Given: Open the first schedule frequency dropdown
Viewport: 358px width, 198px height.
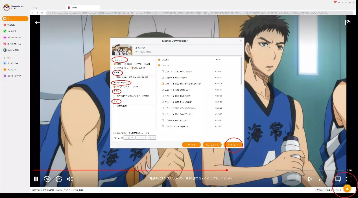Looking at the screenshot, I should coord(129,138).
